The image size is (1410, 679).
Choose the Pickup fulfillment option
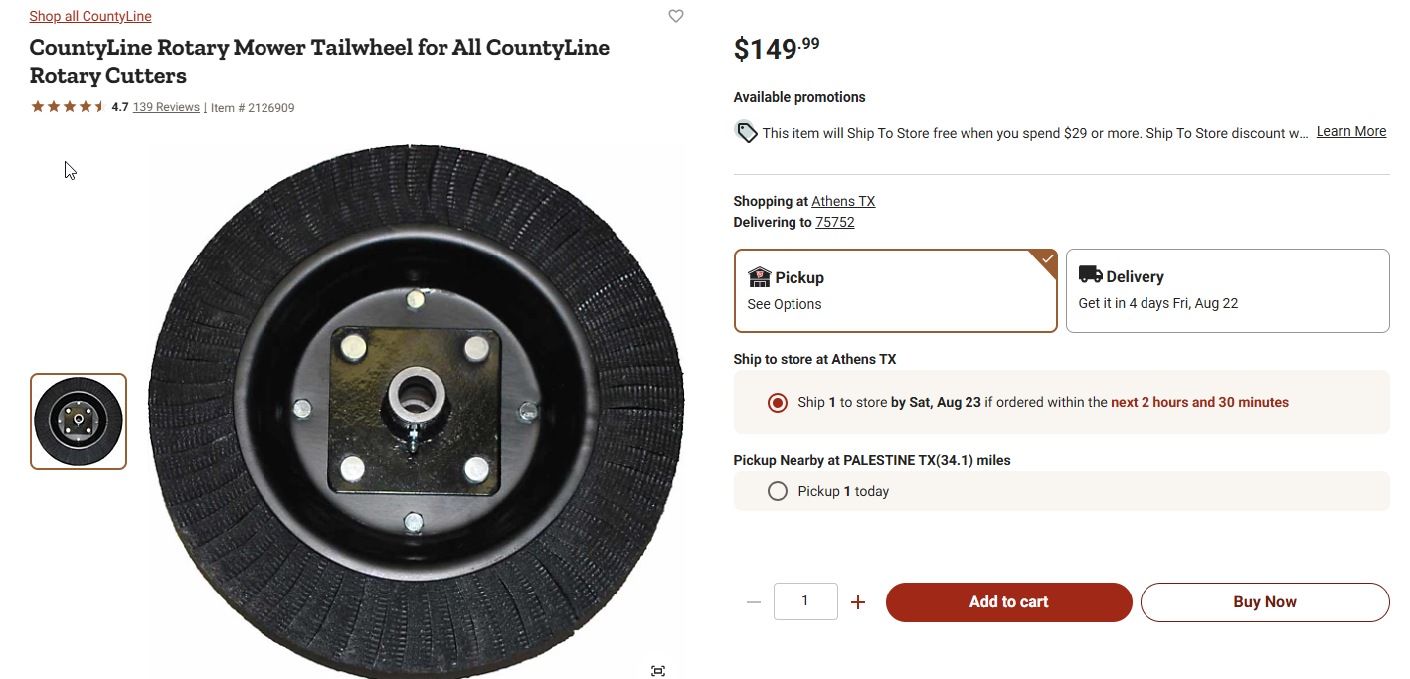(895, 290)
